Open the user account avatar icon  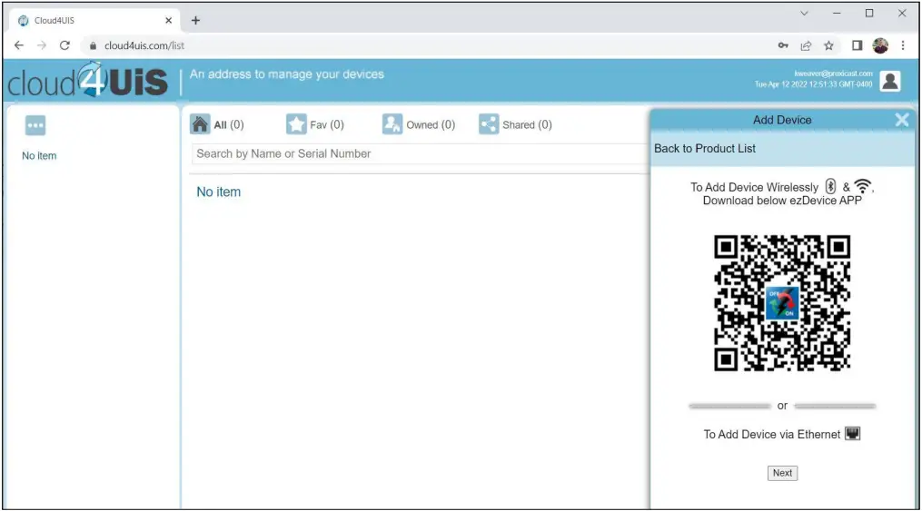890,81
